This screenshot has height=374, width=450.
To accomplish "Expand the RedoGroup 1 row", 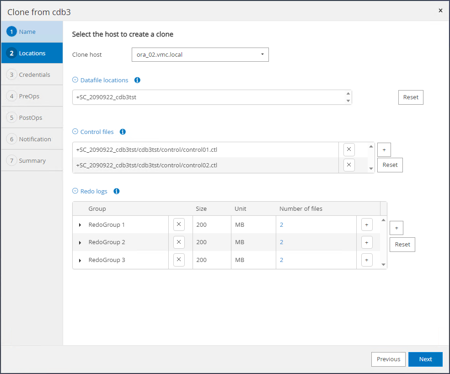I will point(80,225).
